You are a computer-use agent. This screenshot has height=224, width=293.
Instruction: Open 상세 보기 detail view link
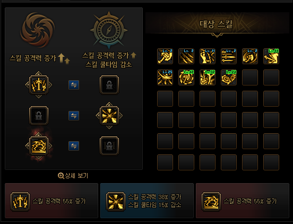pos(73,176)
